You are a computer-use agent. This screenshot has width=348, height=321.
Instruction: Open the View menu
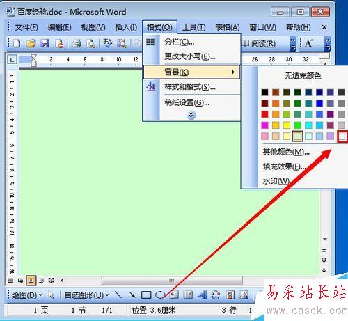click(x=93, y=27)
